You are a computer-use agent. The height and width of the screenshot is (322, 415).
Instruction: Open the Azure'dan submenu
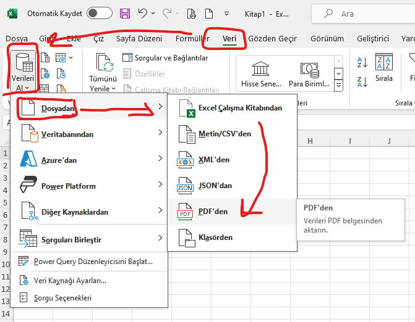coord(89,159)
